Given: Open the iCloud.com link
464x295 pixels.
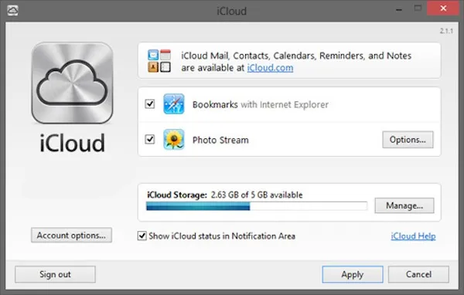Looking at the screenshot, I should coord(270,68).
